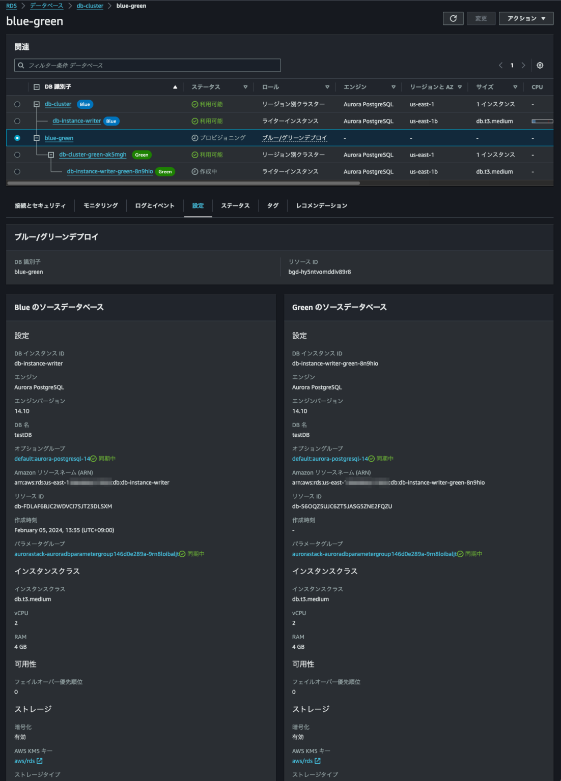561x781 pixels.
Task: Open the アクション dropdown menu
Action: [x=526, y=18]
